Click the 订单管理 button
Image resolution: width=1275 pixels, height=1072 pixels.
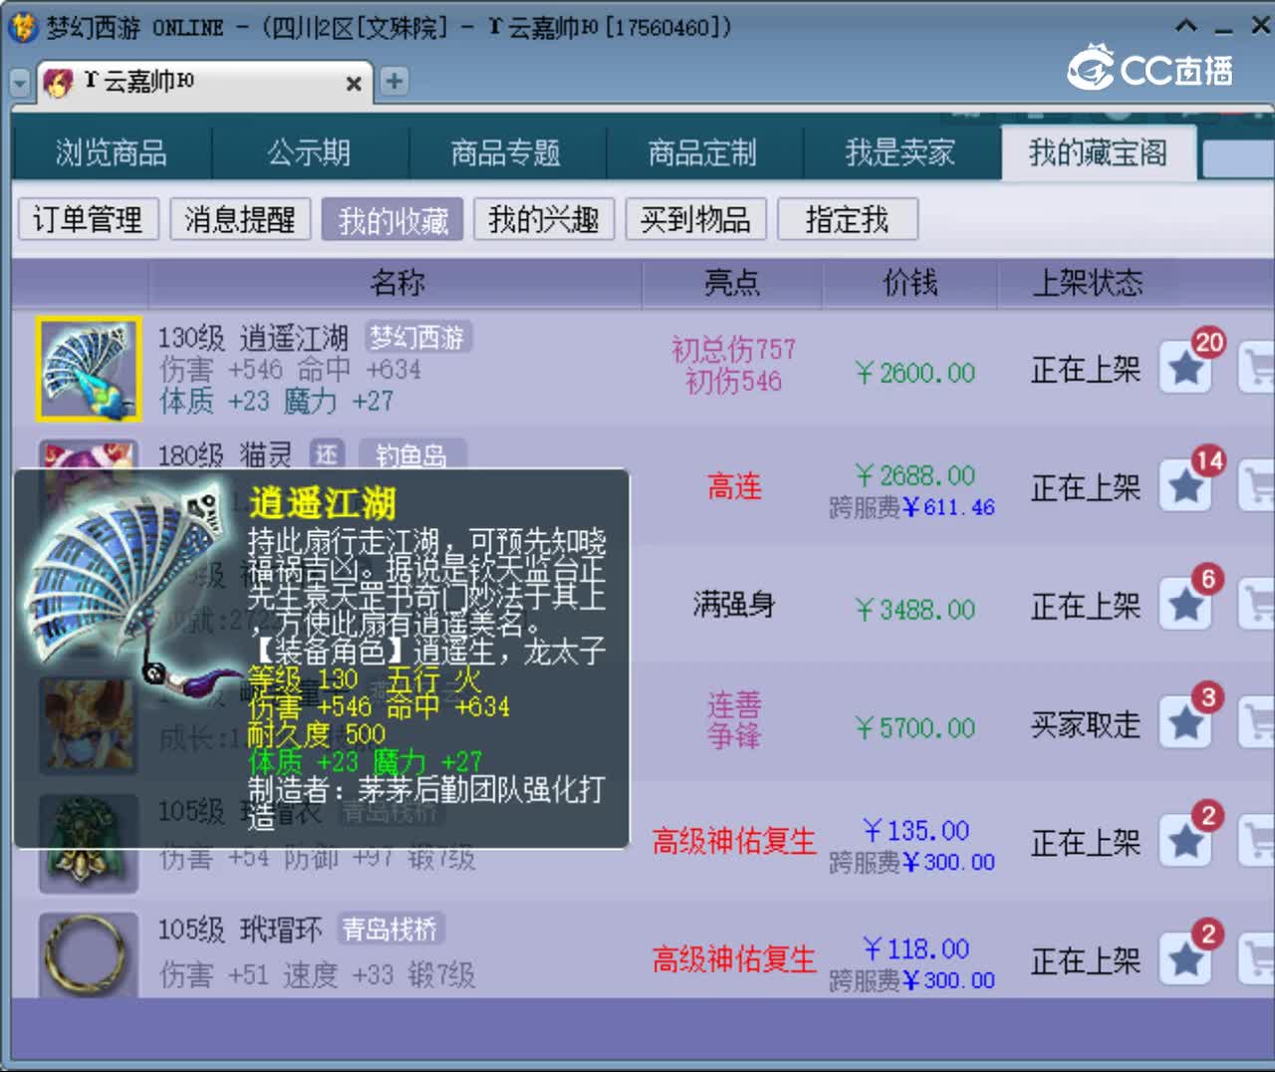(x=89, y=219)
